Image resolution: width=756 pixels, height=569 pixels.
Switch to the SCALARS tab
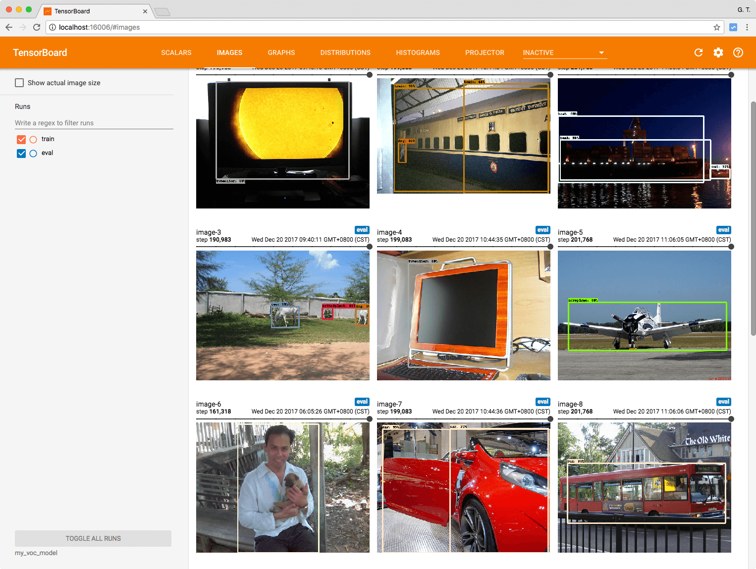point(176,52)
